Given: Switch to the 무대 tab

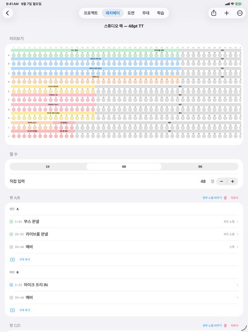Looking at the screenshot, I should tap(146, 13).
